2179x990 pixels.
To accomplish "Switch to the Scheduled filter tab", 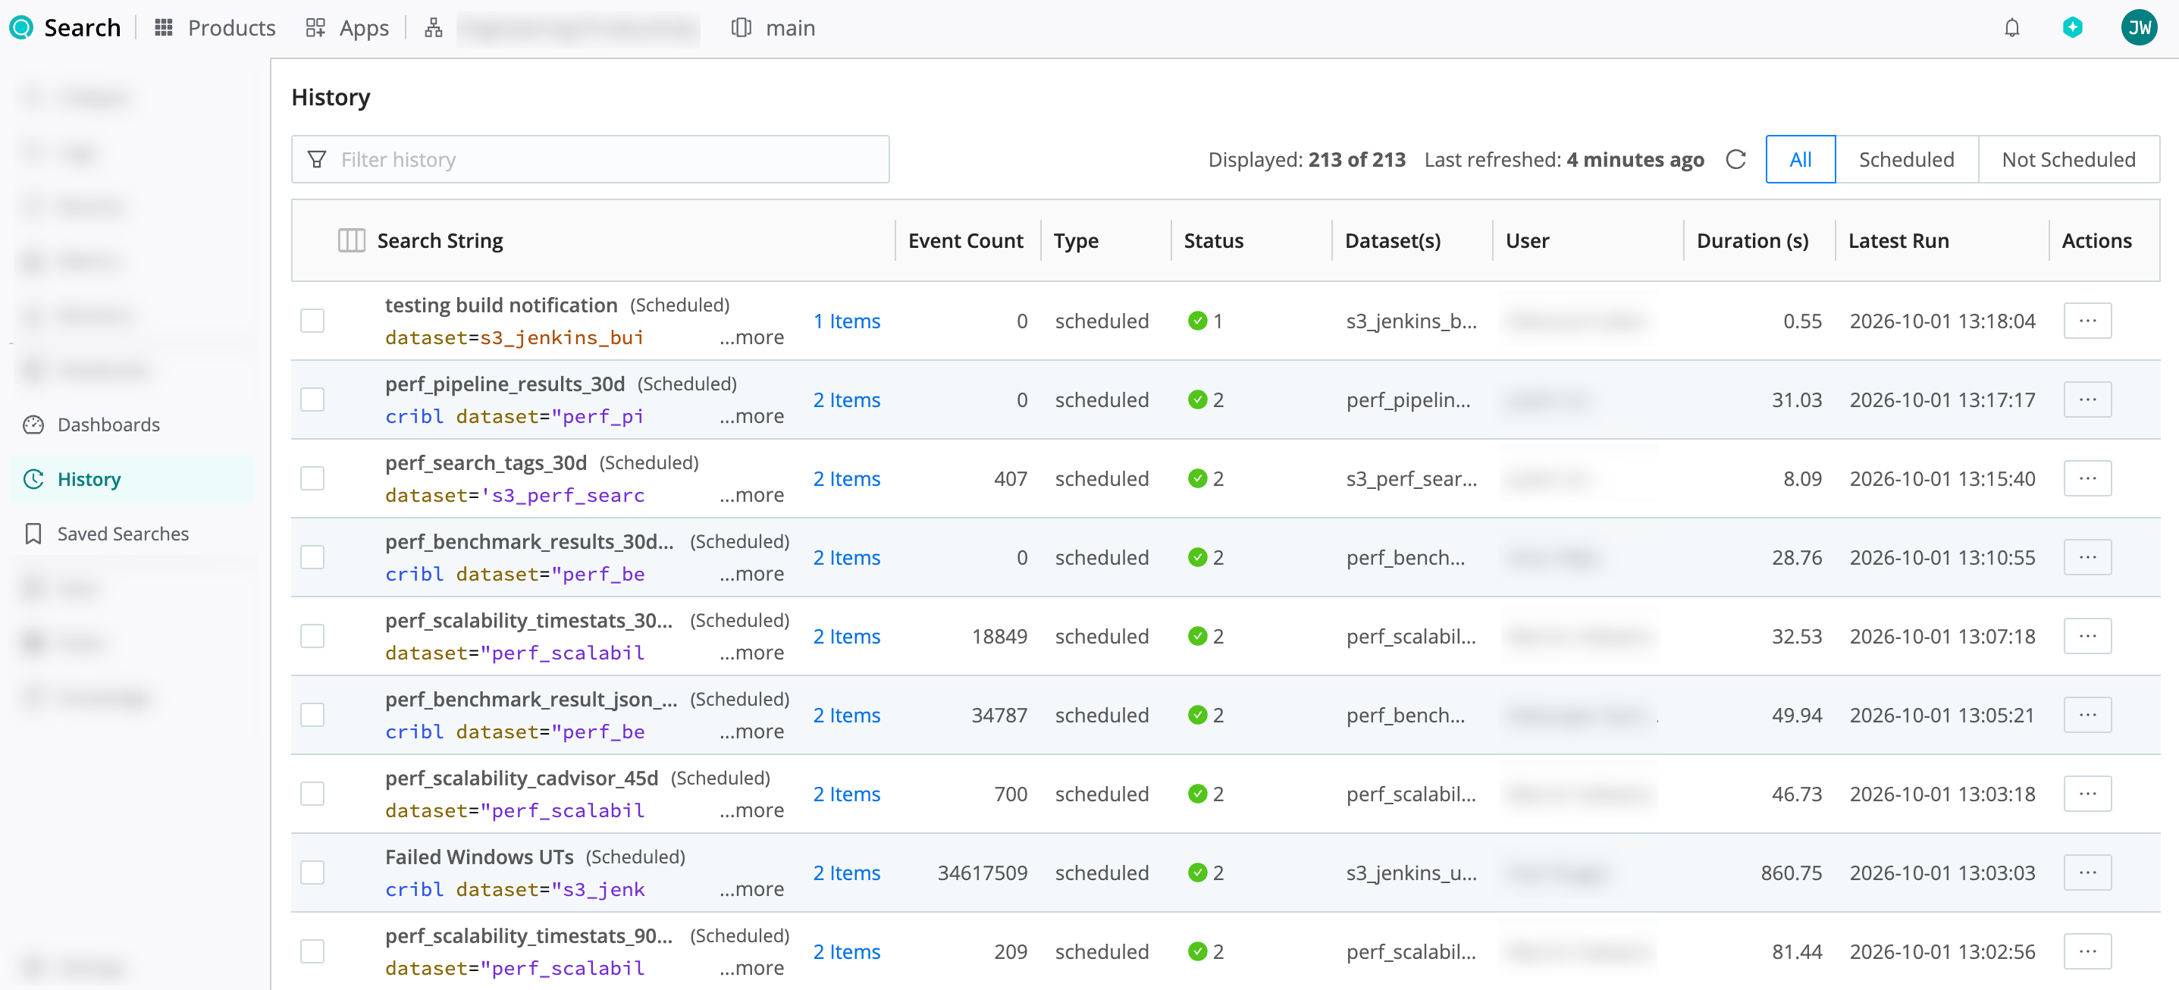I will point(1906,159).
